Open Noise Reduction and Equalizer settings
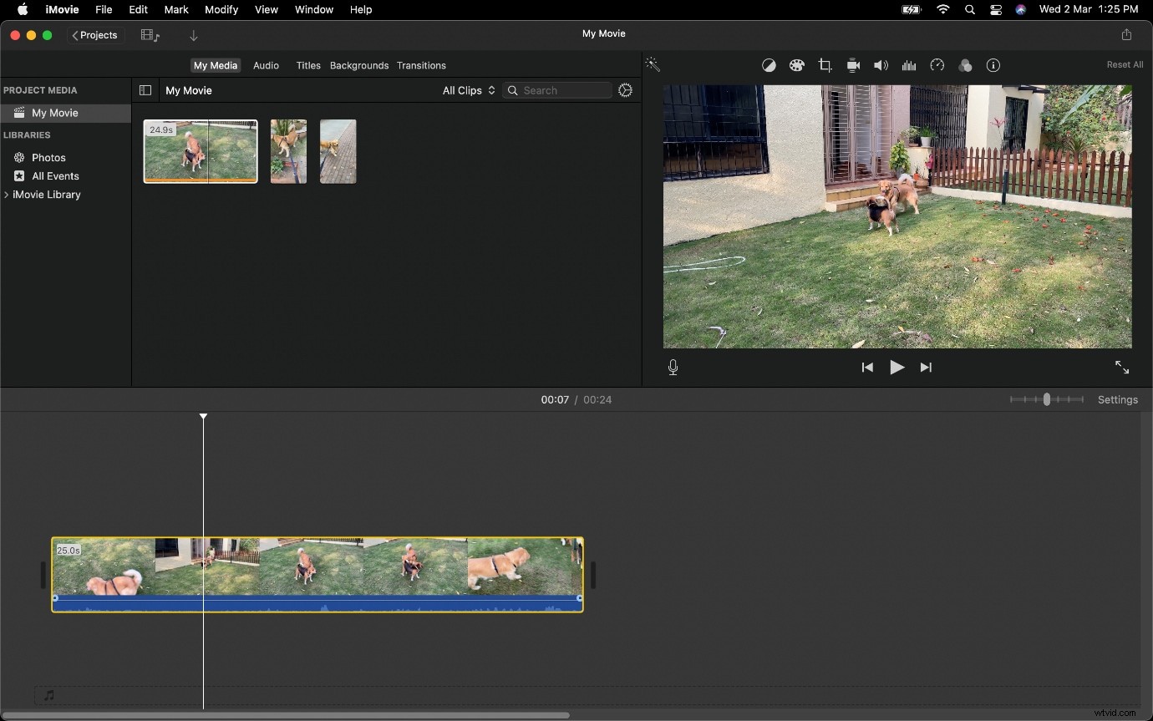The height and width of the screenshot is (721, 1153). click(x=909, y=65)
